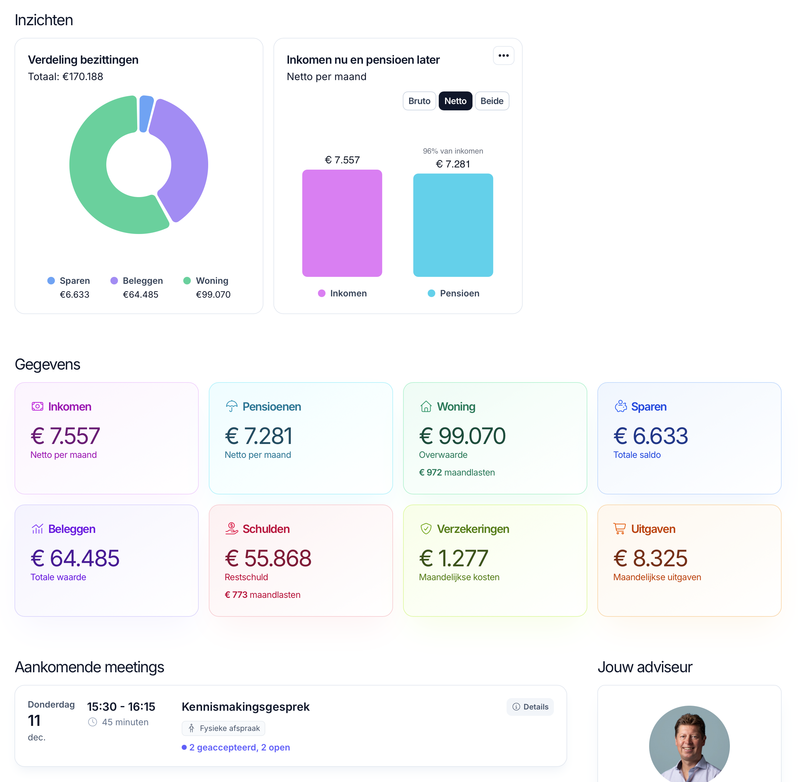The height and width of the screenshot is (782, 798).
Task: Open the Schulden € 55.868 card
Action: tap(300, 560)
